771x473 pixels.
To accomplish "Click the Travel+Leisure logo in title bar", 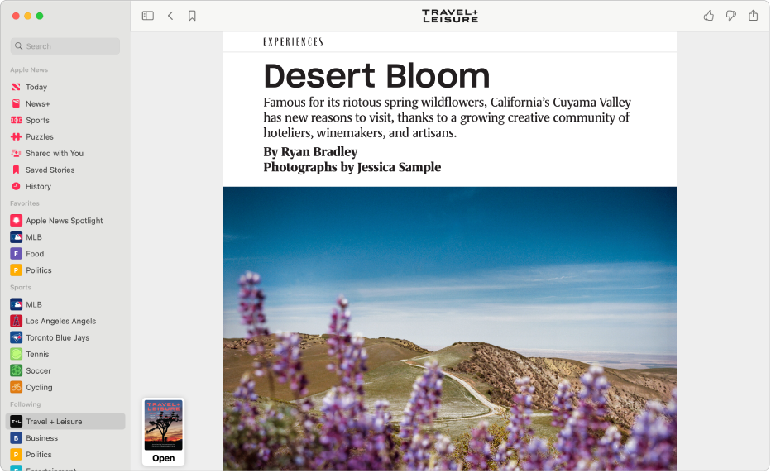I will click(450, 16).
